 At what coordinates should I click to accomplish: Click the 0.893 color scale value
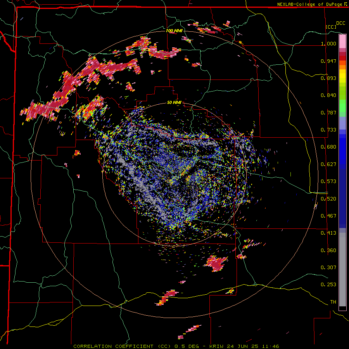(328, 78)
